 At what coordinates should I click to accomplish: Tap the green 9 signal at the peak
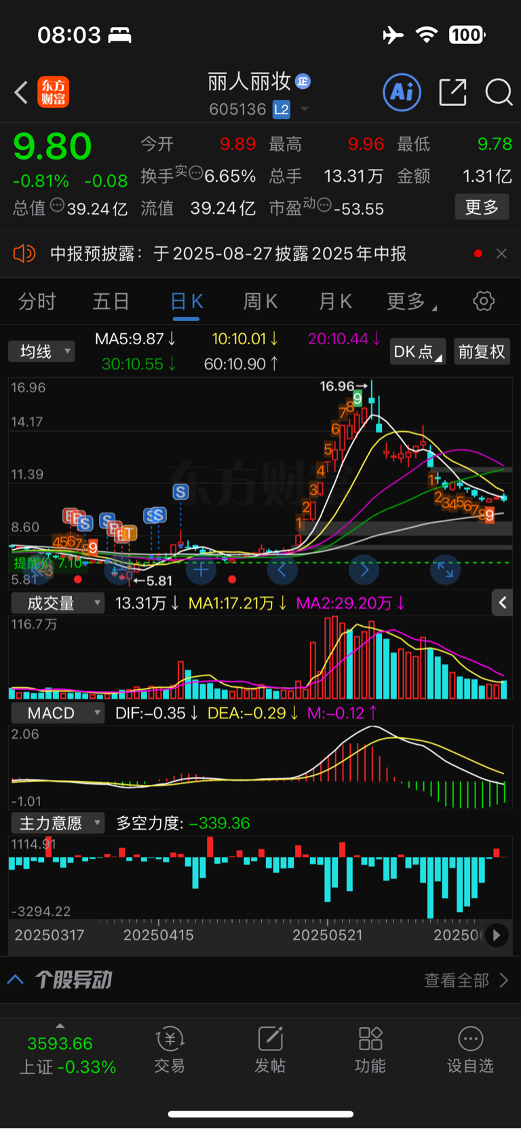click(x=358, y=398)
